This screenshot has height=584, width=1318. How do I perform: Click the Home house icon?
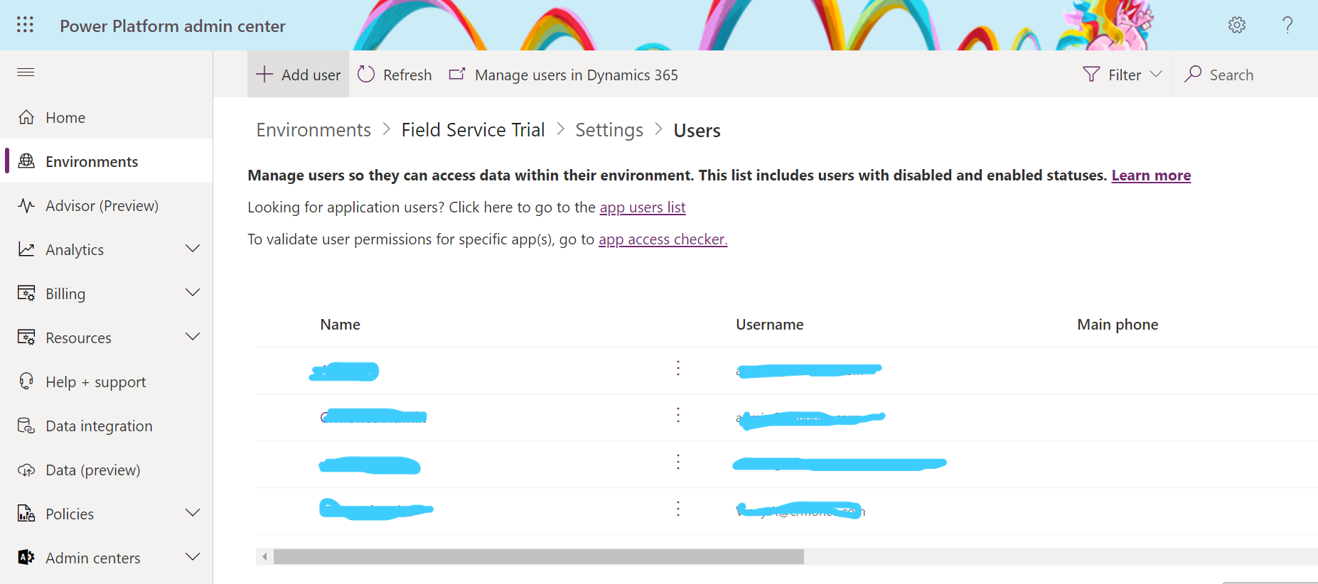26,117
